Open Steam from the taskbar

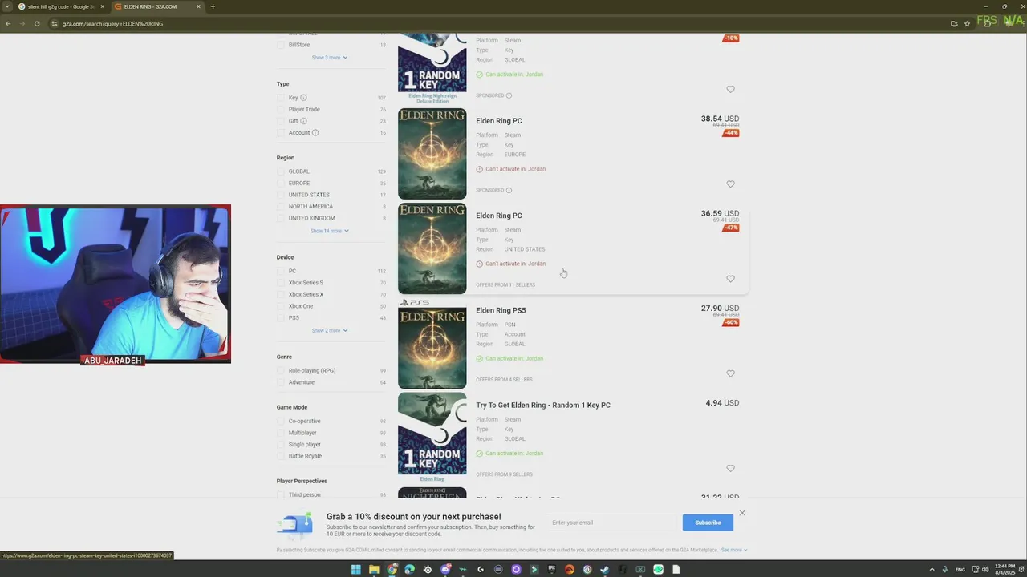coord(605,570)
